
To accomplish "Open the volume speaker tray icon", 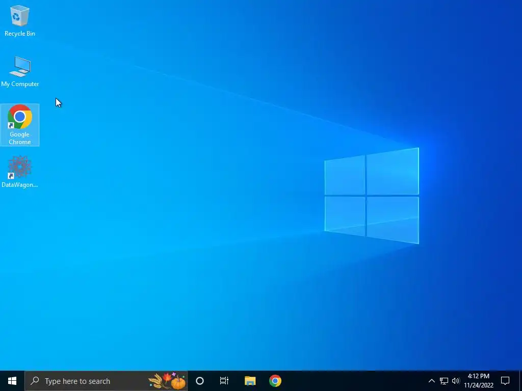I will pyautogui.click(x=456, y=381).
